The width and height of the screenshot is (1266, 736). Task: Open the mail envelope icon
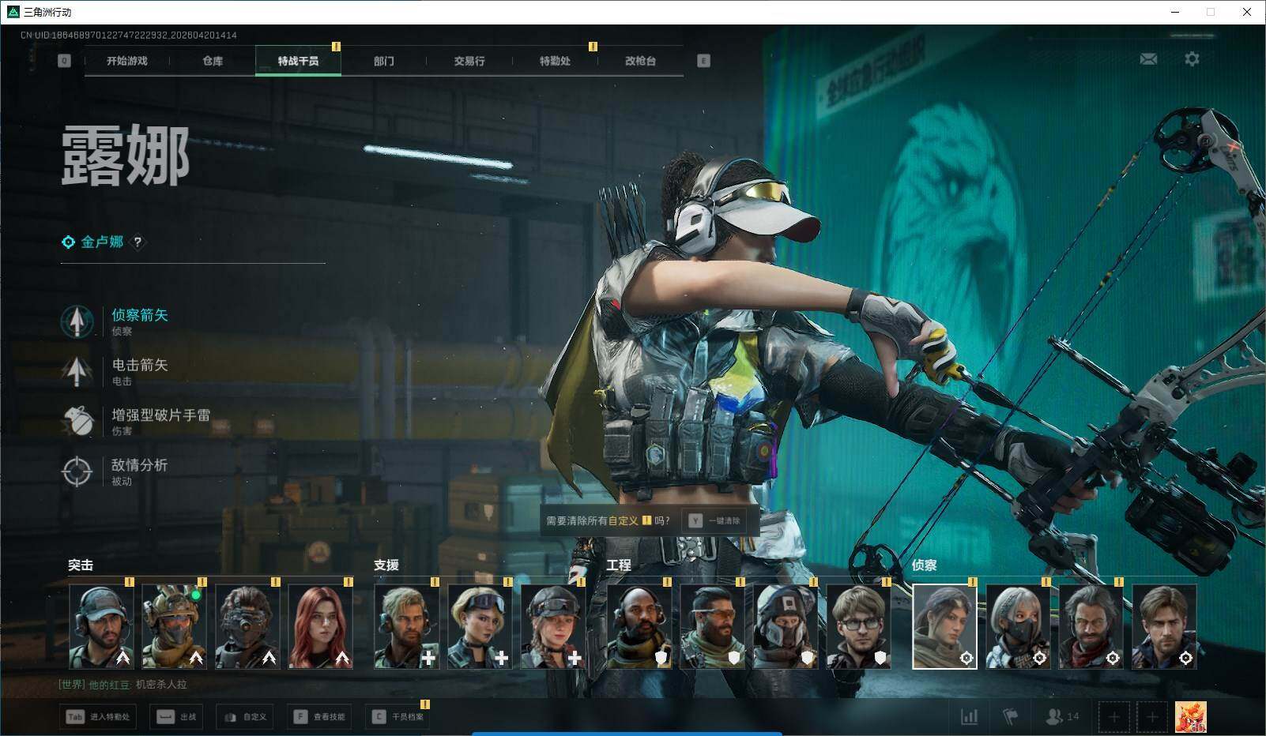pos(1148,59)
